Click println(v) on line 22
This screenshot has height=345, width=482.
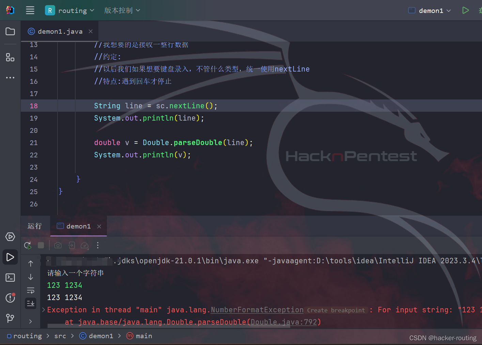[x=165, y=155]
